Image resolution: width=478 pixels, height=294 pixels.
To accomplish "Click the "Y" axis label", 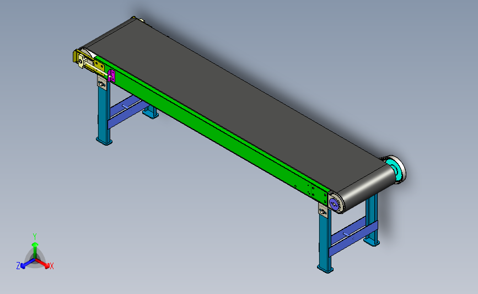I will point(35,237).
